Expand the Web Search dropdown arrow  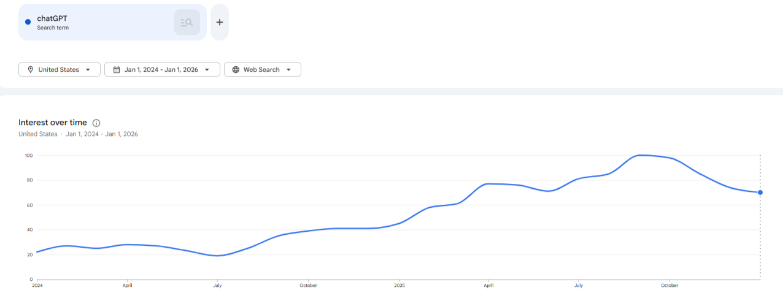pyautogui.click(x=288, y=70)
